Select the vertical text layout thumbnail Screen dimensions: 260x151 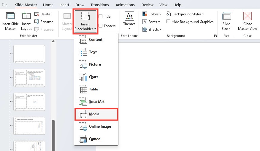tap(29, 126)
